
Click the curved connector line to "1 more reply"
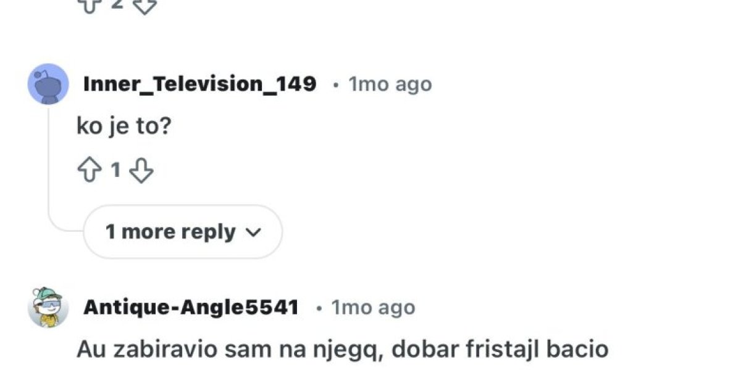click(x=65, y=226)
